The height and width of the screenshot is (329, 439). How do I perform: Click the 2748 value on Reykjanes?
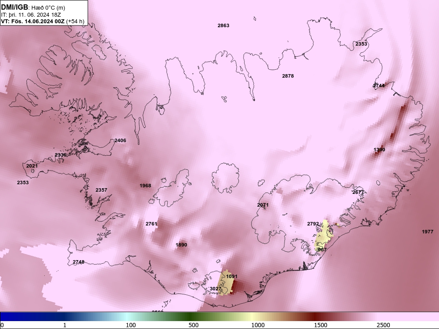(79, 262)
